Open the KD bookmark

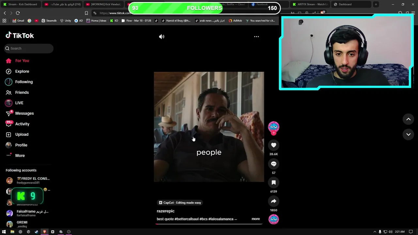click(x=114, y=21)
